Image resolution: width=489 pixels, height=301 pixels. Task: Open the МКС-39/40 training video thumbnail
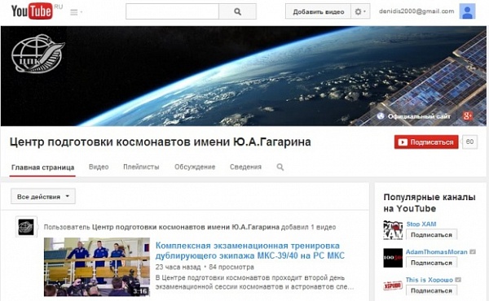coord(97,267)
